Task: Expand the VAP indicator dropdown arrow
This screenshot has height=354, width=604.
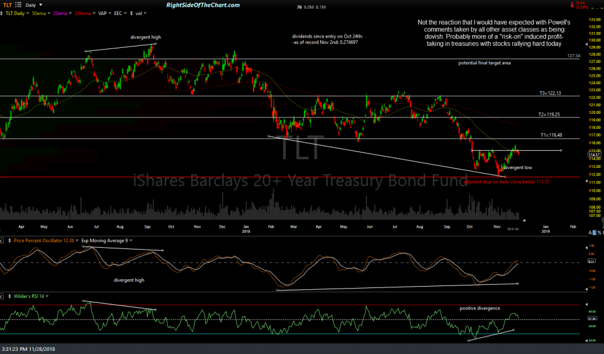Action: click(109, 13)
